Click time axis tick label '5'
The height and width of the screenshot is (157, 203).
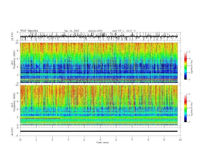pos(100,140)
